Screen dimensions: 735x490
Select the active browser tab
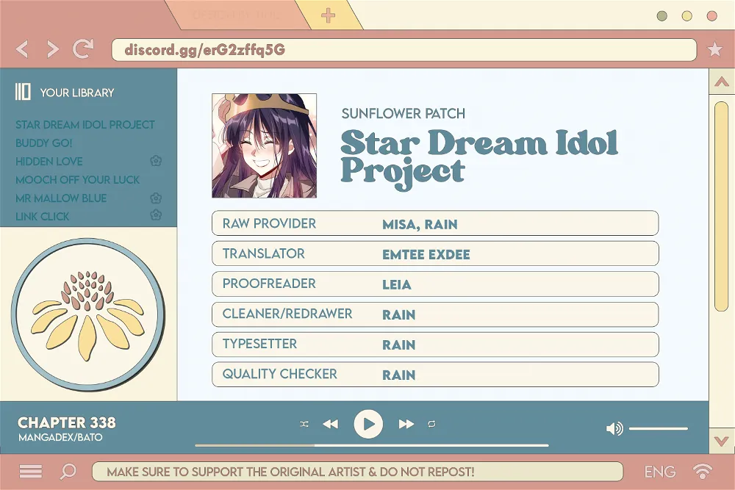237,15
